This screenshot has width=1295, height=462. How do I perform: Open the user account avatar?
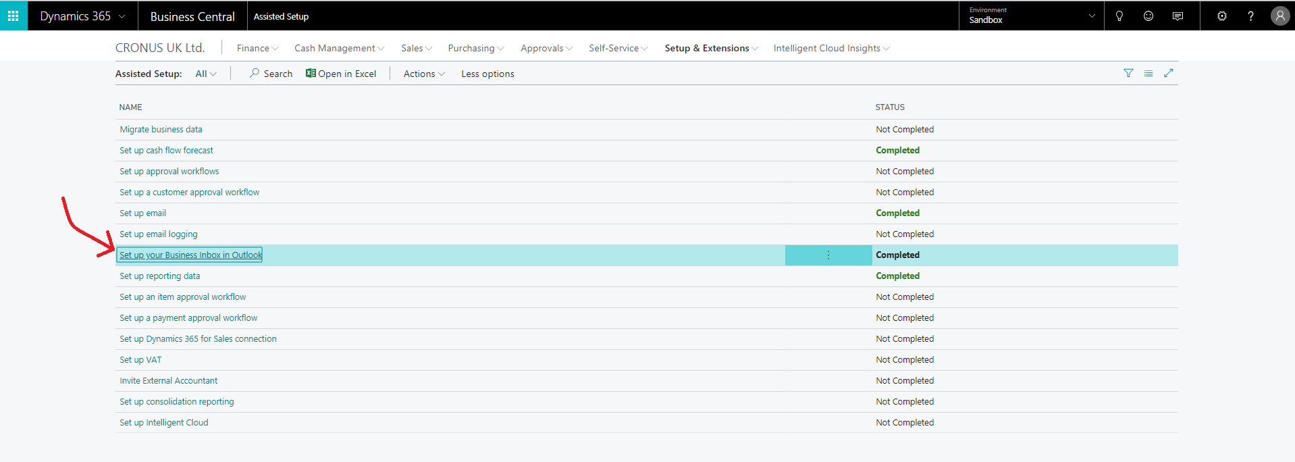pos(1279,16)
